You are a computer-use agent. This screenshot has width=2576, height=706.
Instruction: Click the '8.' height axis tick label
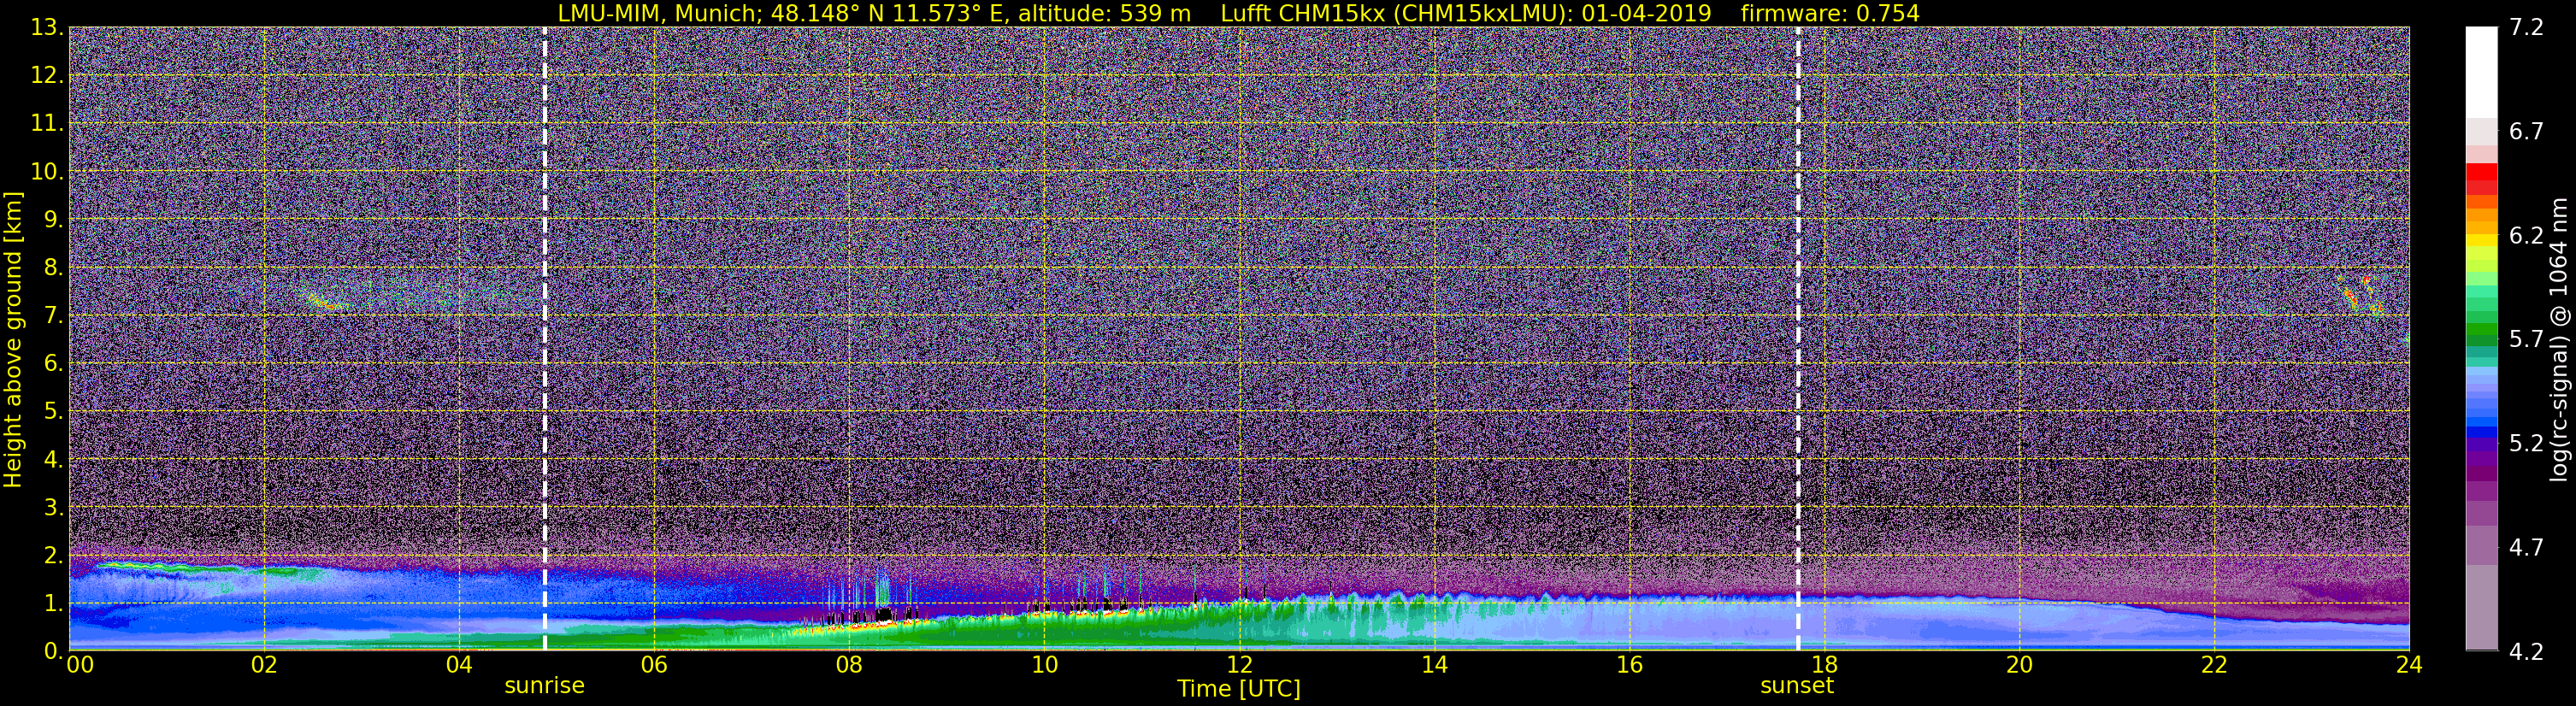53,267
